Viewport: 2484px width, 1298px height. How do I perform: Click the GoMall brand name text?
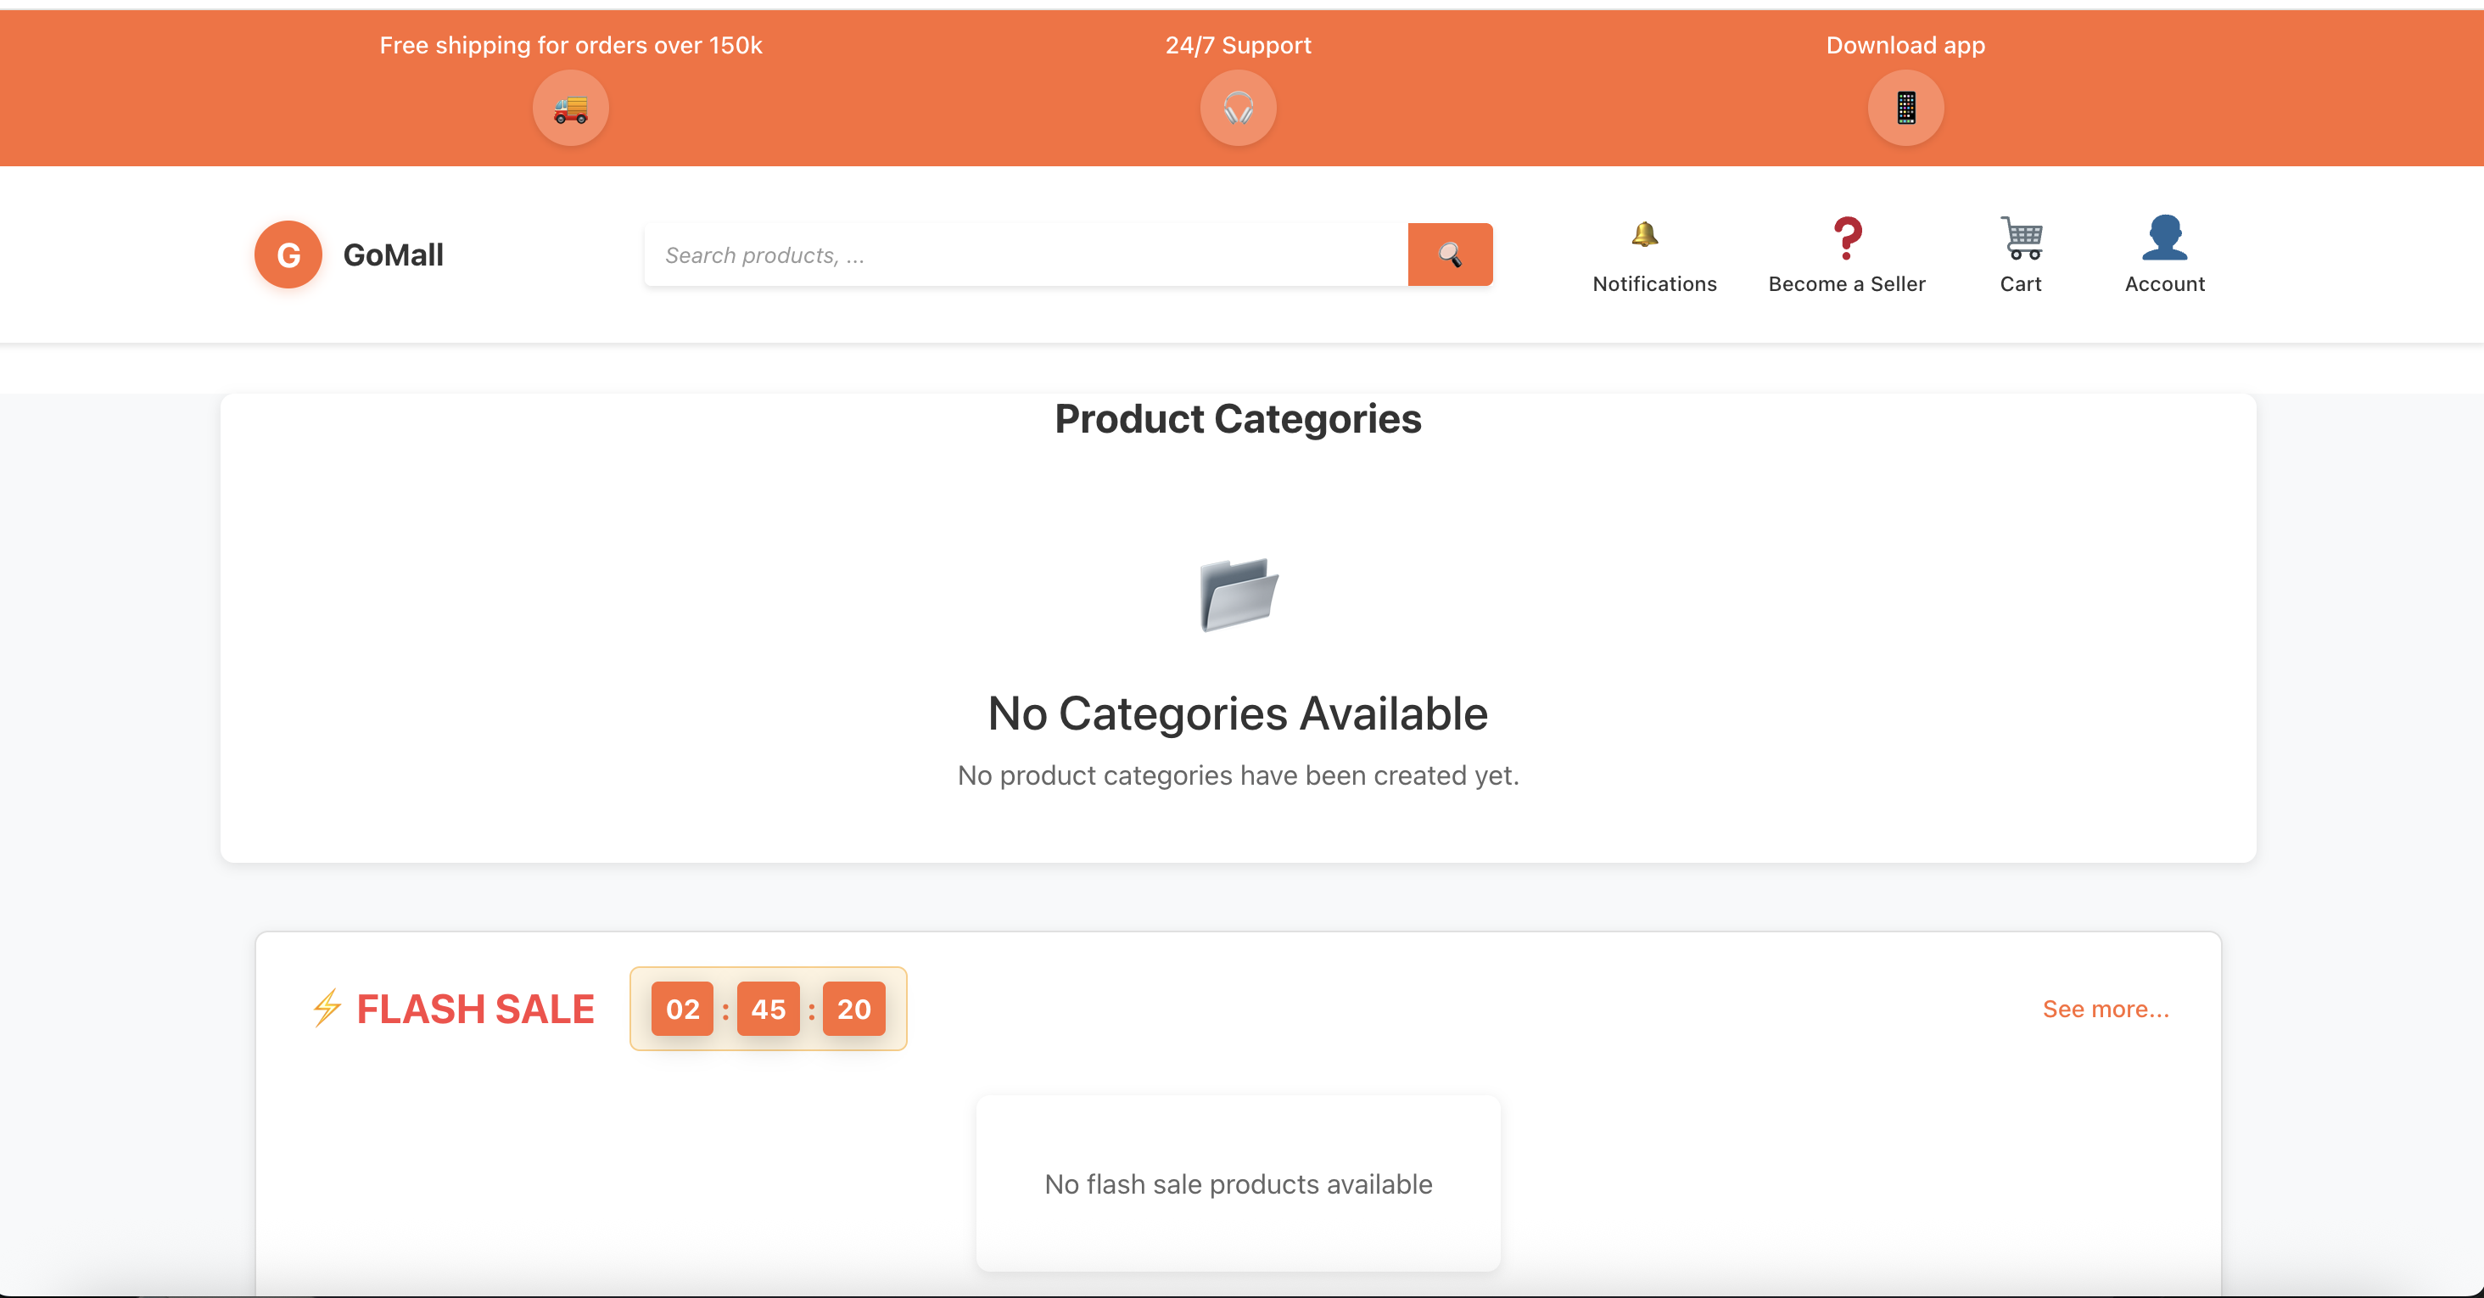point(394,254)
